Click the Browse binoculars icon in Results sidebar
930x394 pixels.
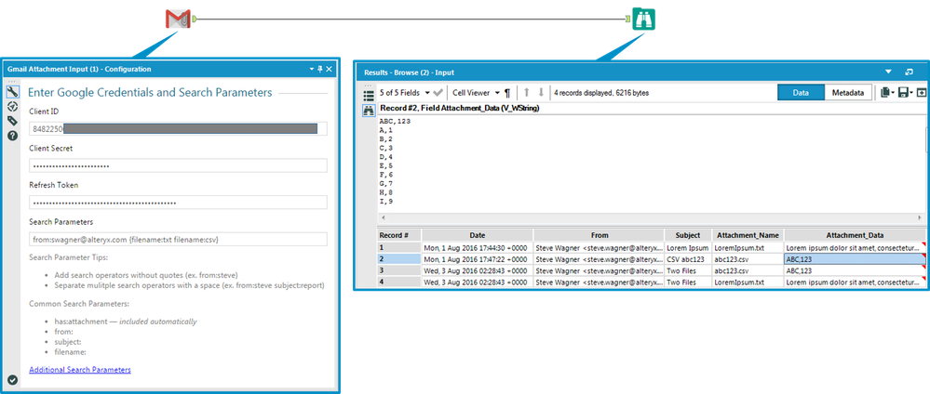click(x=368, y=111)
